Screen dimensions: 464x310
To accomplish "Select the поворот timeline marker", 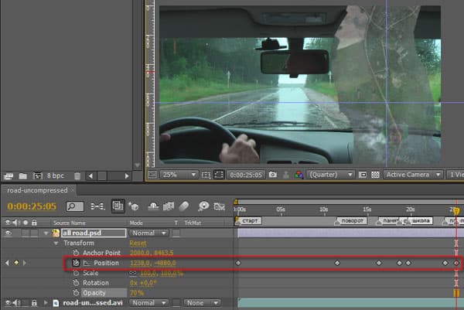I will tap(351, 221).
